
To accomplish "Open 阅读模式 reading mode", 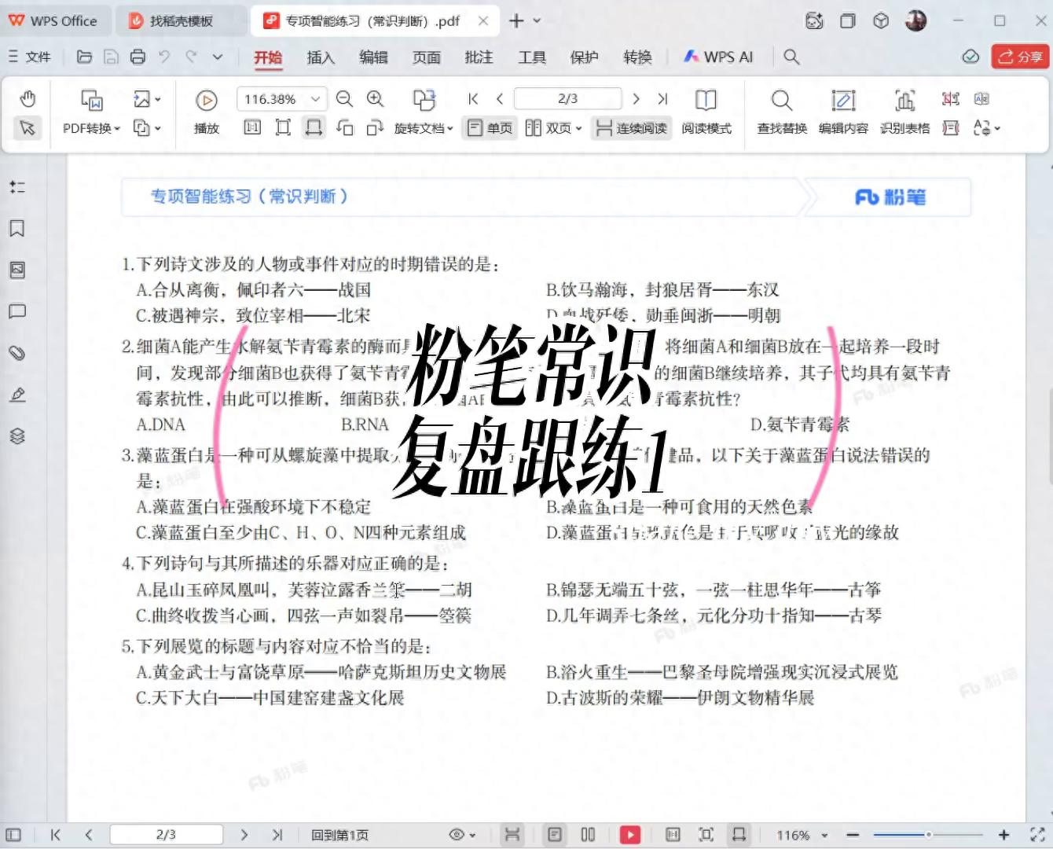I will (706, 110).
